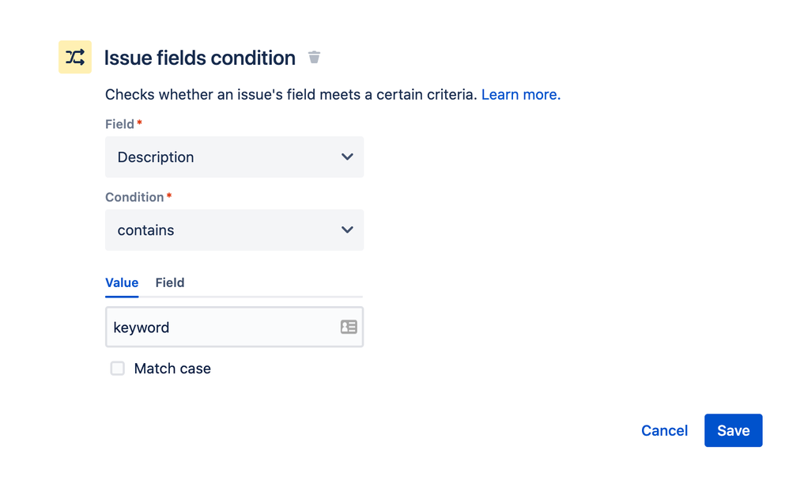789x488 pixels.
Task: Click the Issue fields condition heading
Action: [200, 58]
